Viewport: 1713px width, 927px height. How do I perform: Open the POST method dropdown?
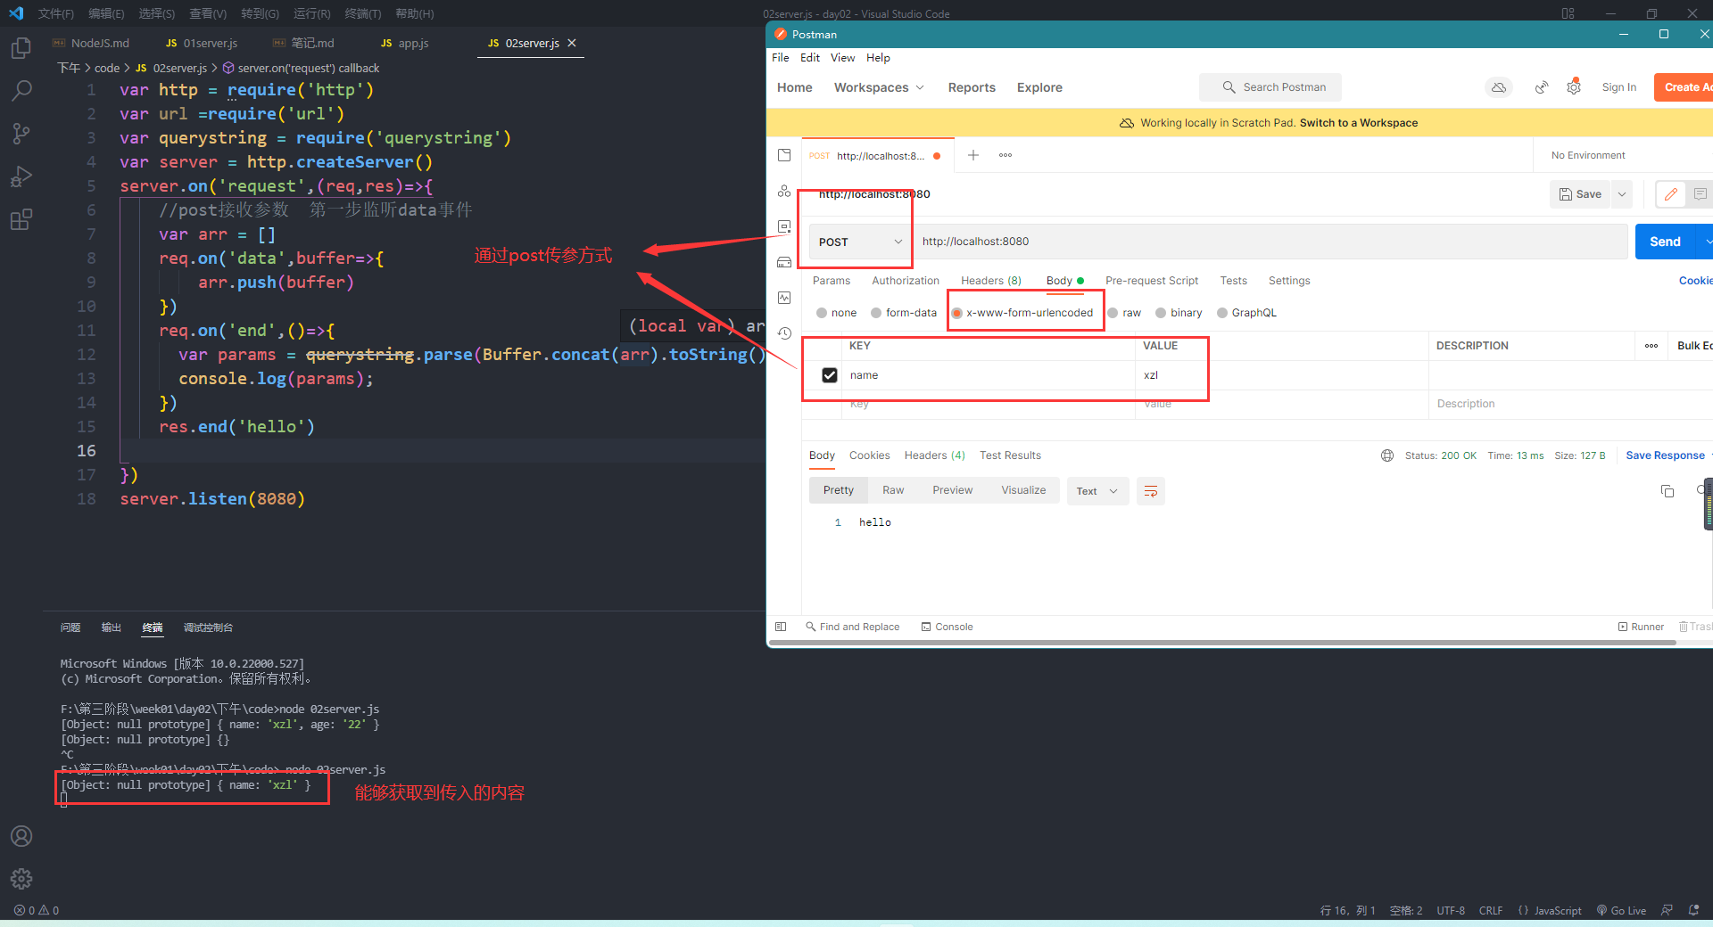click(x=860, y=242)
